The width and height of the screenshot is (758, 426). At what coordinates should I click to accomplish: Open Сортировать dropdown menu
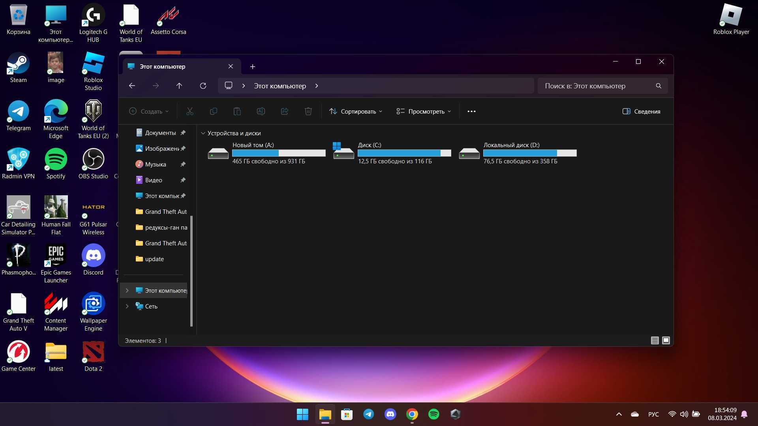[x=356, y=111]
